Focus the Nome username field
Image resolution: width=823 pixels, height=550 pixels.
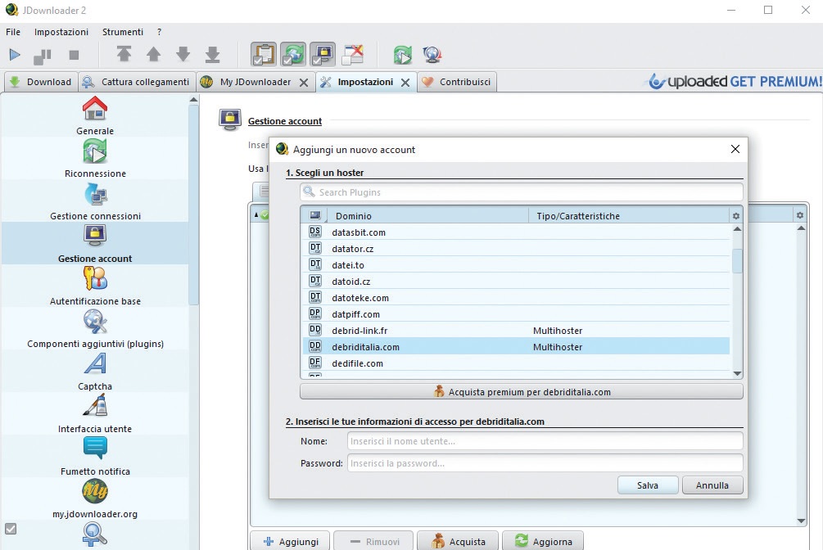click(545, 441)
